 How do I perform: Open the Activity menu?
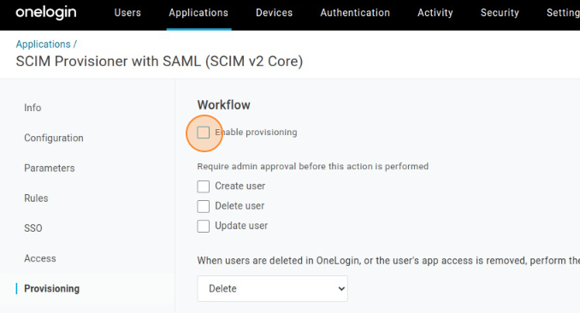pos(435,13)
